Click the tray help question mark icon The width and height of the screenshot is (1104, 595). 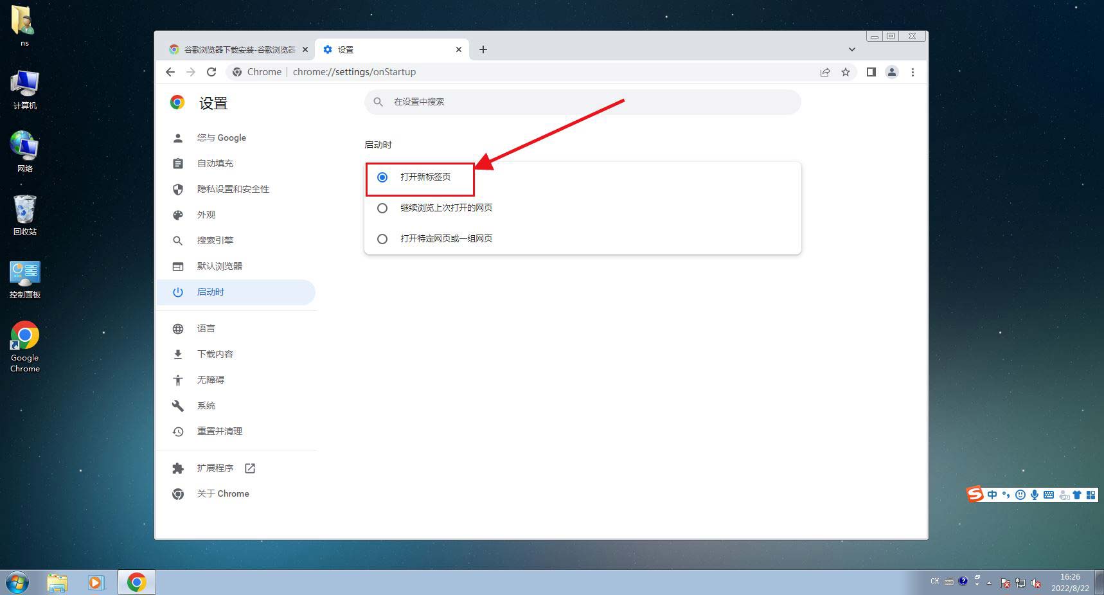963,581
